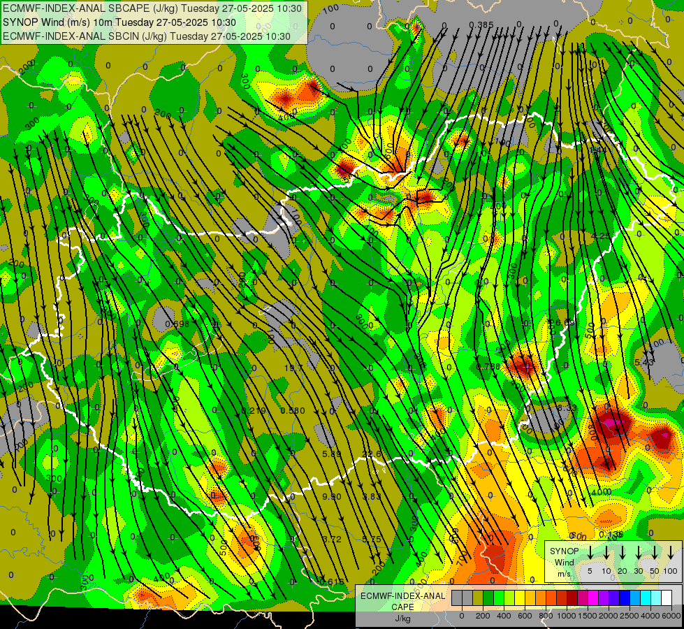Click the 3.83 value on the map
Screen dimensions: 684x629
point(372,497)
